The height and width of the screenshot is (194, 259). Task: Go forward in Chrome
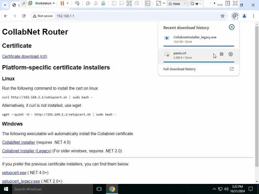[15, 16]
